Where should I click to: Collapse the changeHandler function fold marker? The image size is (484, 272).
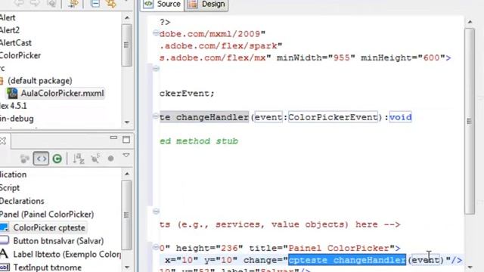[x=156, y=116]
